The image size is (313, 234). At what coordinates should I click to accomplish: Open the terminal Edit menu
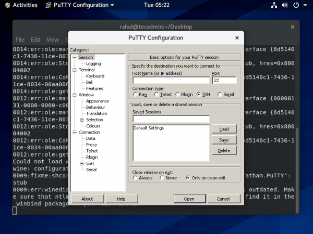[x=35, y=40]
